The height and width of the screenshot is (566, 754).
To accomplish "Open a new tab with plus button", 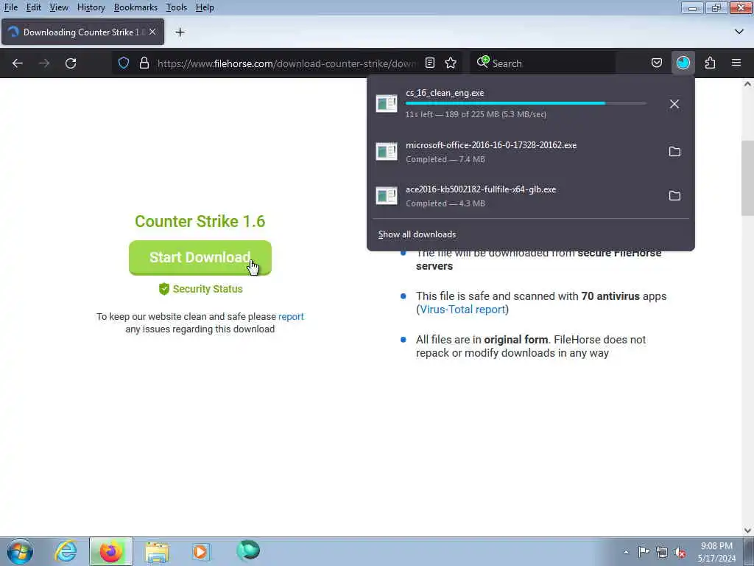I will pyautogui.click(x=180, y=32).
